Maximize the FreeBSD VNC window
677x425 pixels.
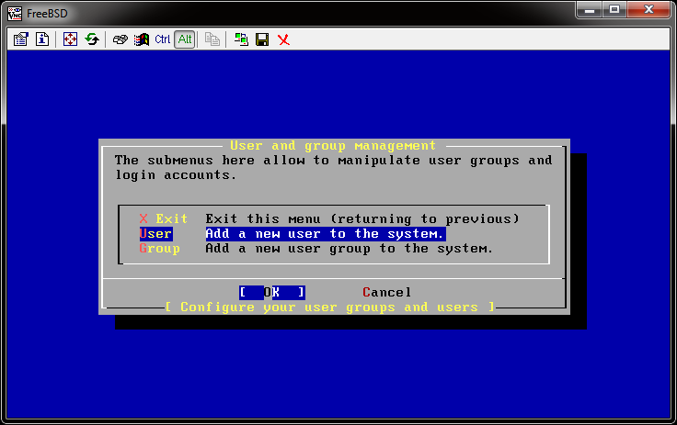click(614, 9)
